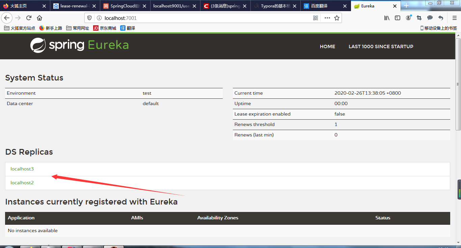Open the 新手上路 bookmark
461x248 pixels.
(51, 28)
